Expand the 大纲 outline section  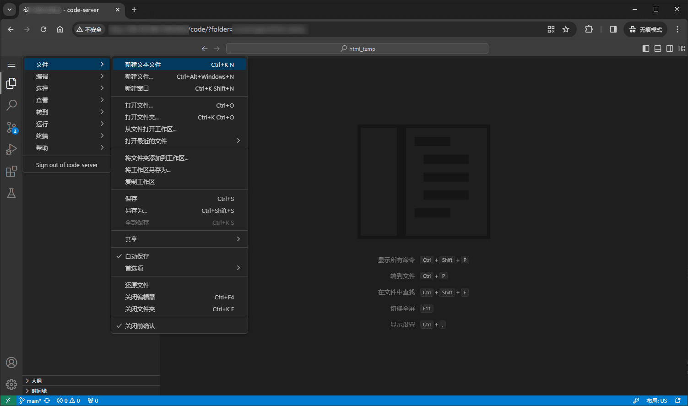click(x=91, y=381)
